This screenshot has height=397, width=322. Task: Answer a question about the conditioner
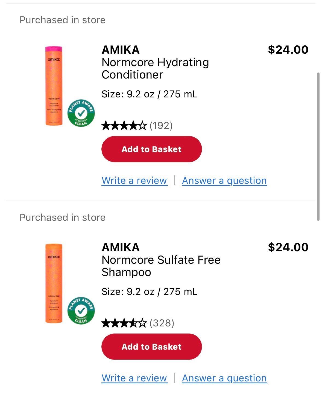point(224,181)
